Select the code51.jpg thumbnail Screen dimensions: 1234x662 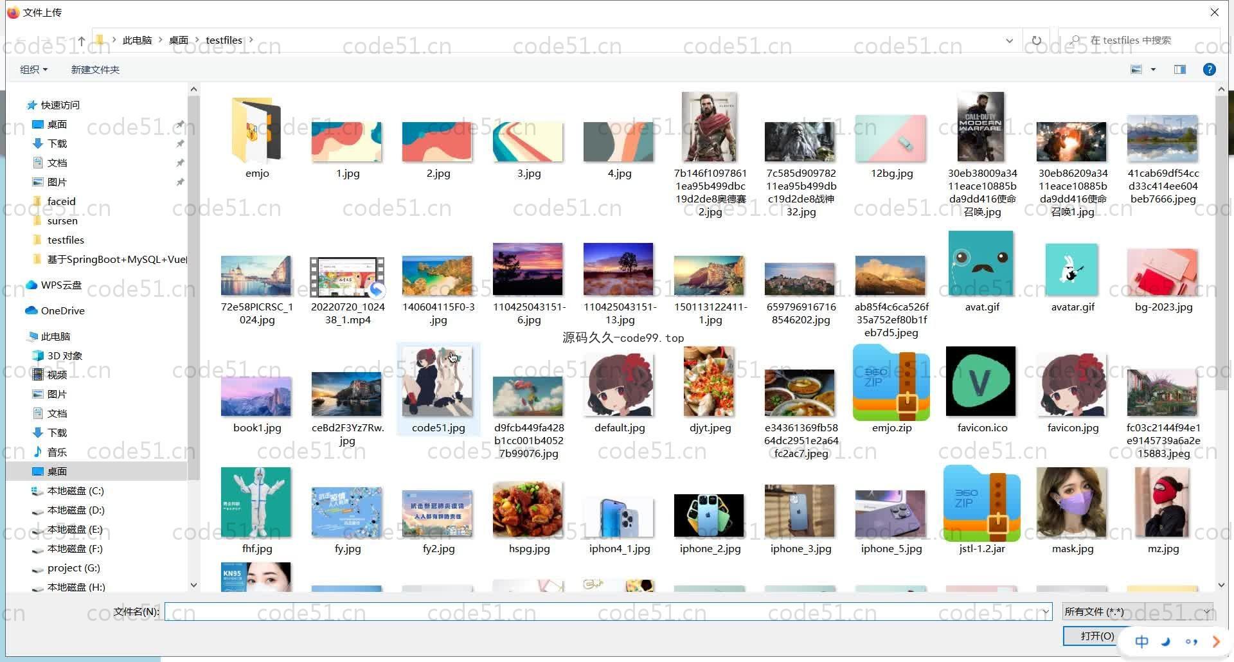click(438, 383)
